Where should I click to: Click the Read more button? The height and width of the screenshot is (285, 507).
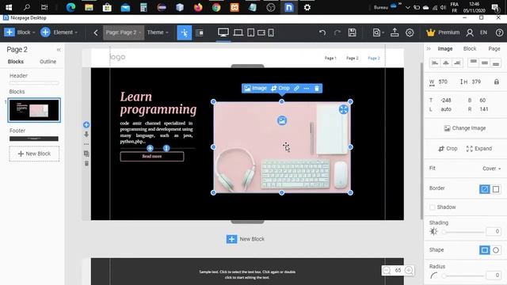151,157
